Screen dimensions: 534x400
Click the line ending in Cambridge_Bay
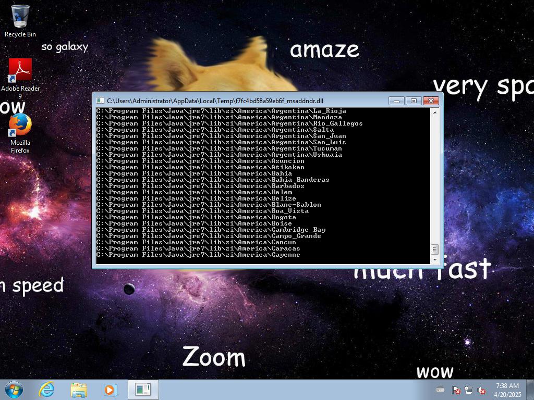click(211, 230)
